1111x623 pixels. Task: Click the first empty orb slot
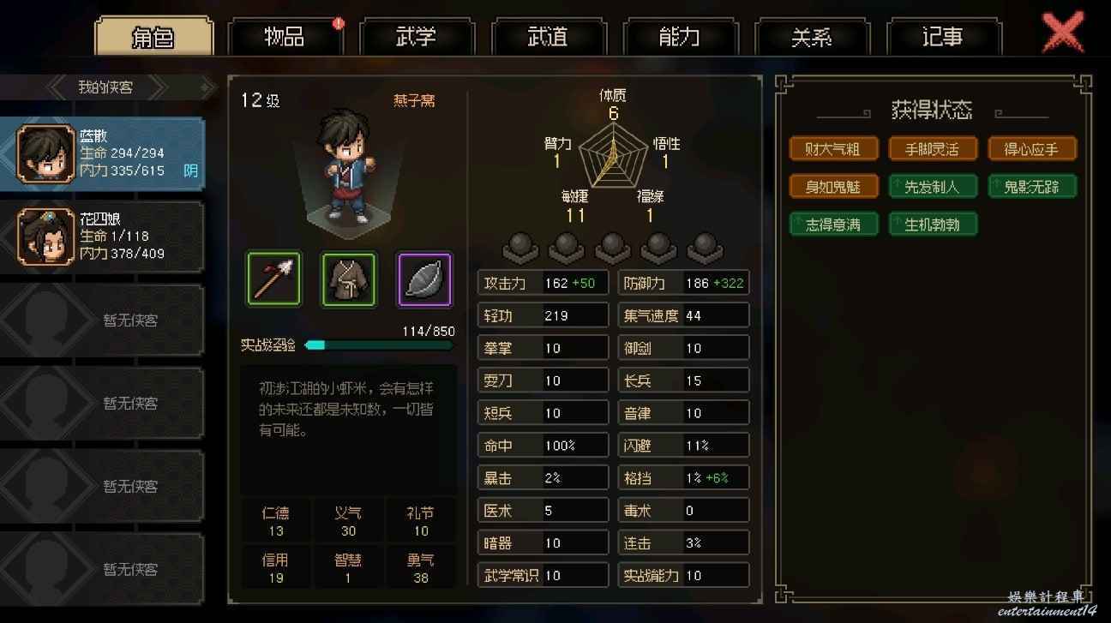pos(520,247)
